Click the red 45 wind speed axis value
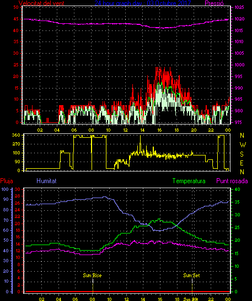This screenshot has width=252, height=301. [16, 19]
